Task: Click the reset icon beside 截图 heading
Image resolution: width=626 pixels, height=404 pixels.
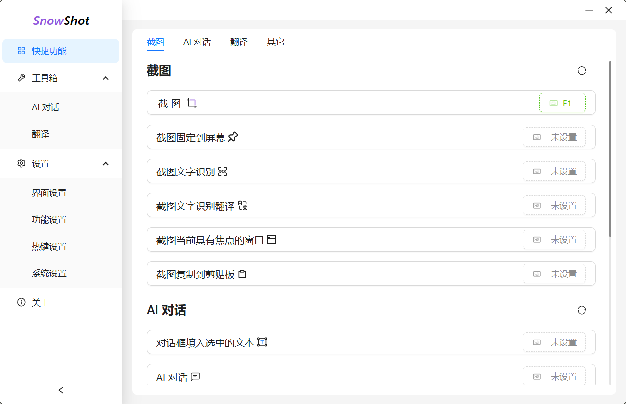Action: tap(581, 71)
